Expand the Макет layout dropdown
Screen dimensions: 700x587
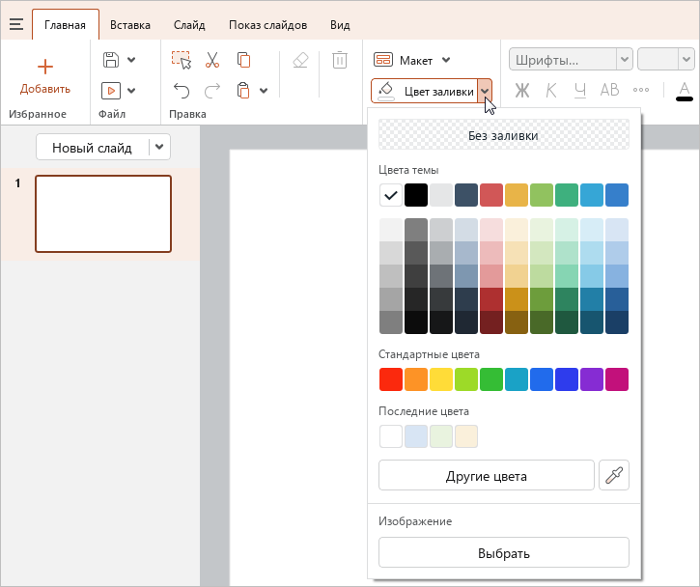click(x=446, y=60)
